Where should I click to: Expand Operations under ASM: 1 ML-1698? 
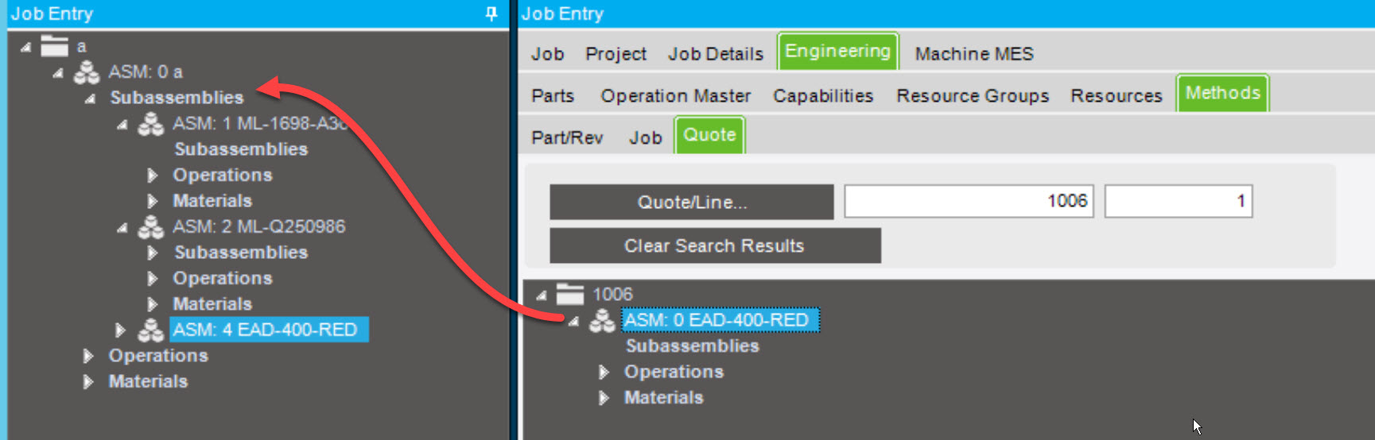(x=152, y=176)
